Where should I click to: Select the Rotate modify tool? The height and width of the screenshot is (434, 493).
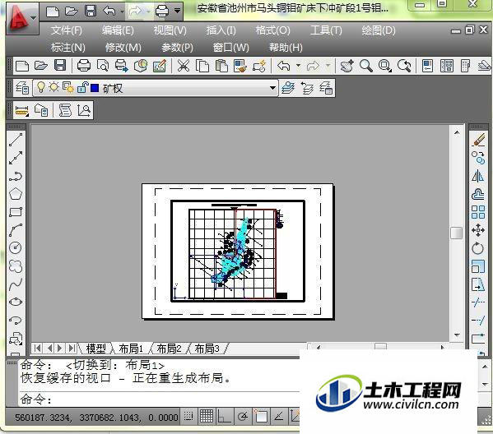pyautogui.click(x=478, y=248)
